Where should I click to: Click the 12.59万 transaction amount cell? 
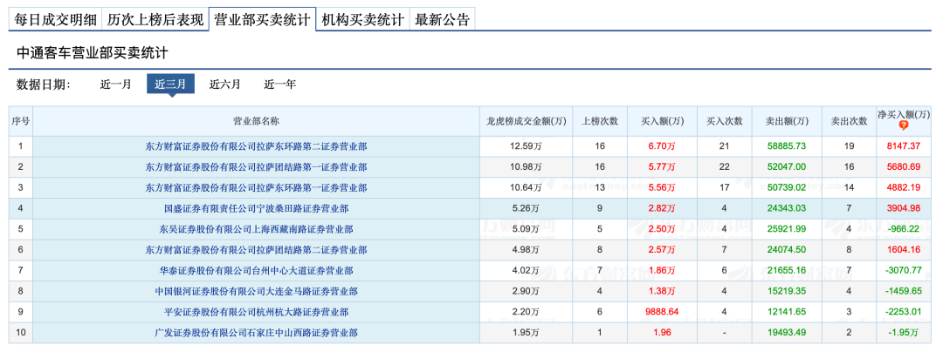point(526,146)
